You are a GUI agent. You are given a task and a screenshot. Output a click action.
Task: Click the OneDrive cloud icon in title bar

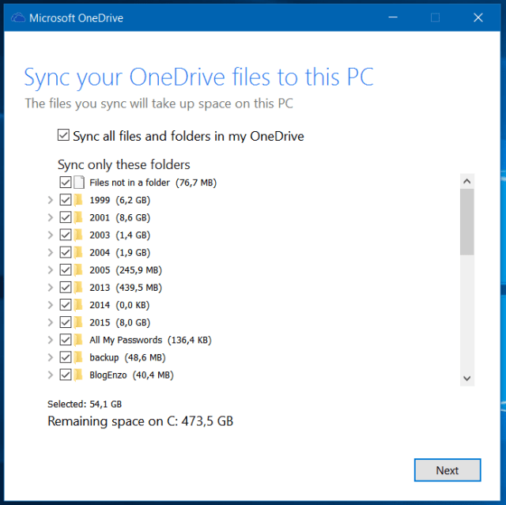tap(18, 17)
